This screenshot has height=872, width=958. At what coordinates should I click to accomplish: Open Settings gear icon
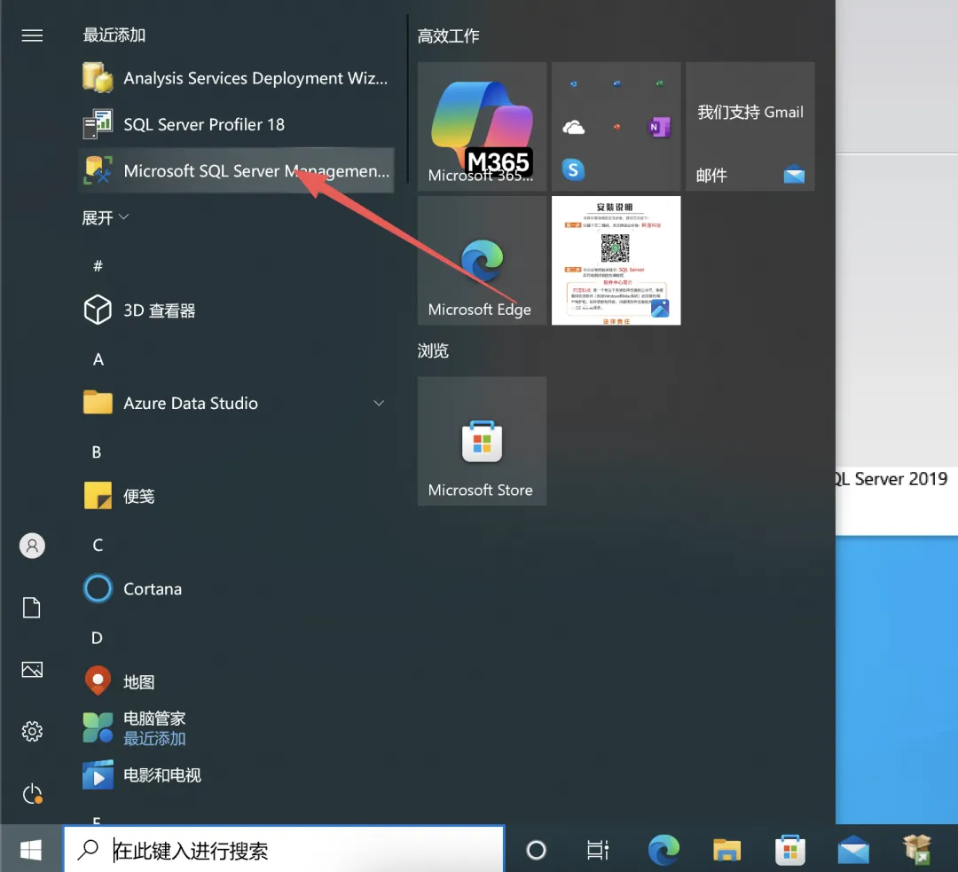[33, 732]
